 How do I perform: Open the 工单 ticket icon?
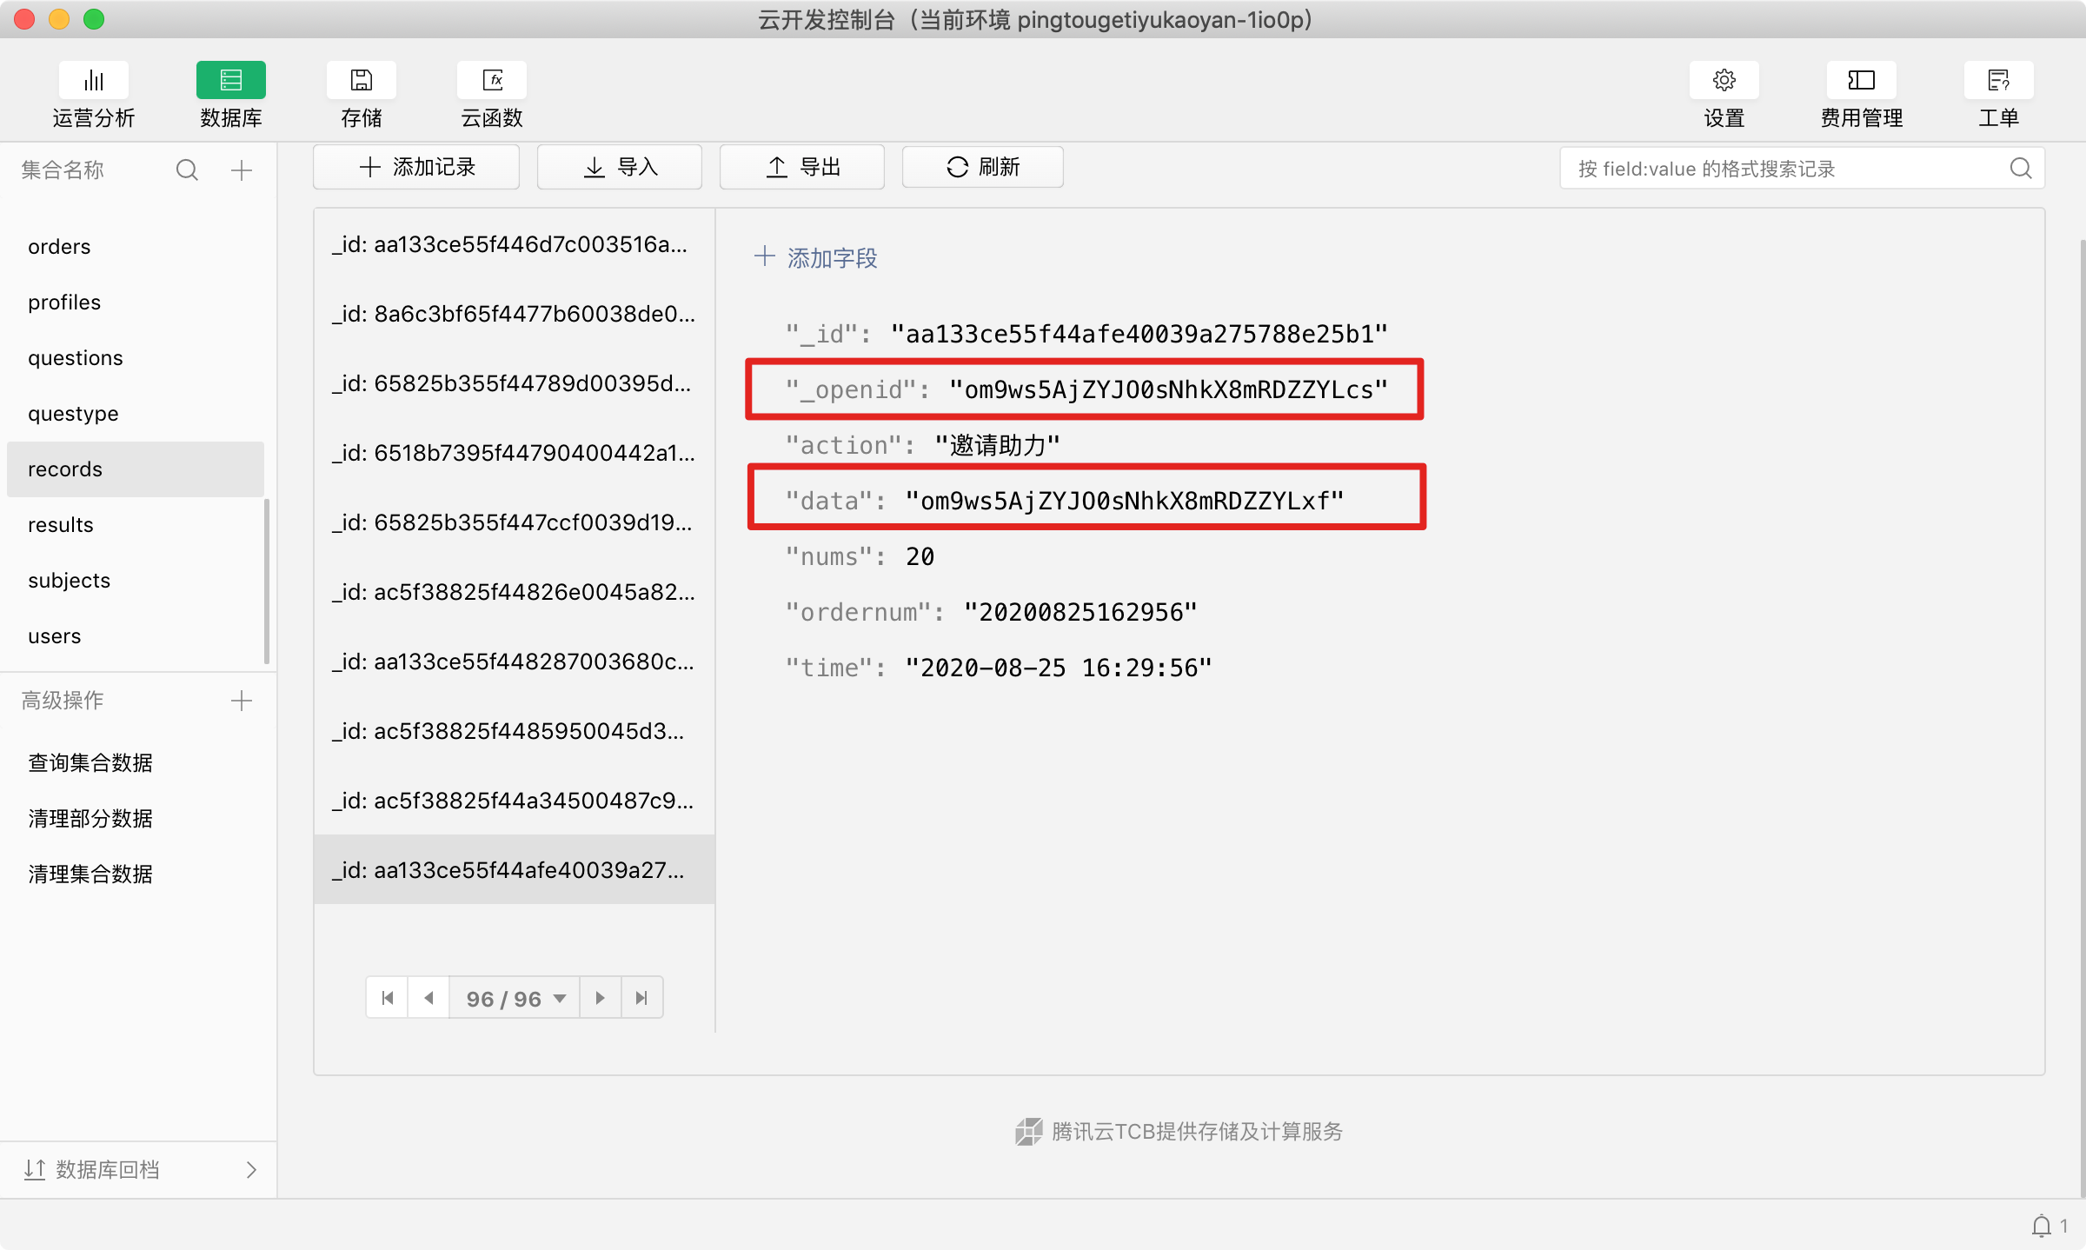coord(1998,81)
